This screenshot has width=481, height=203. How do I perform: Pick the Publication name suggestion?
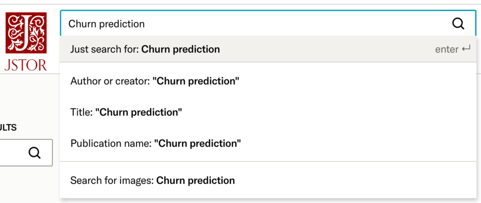coord(268,143)
